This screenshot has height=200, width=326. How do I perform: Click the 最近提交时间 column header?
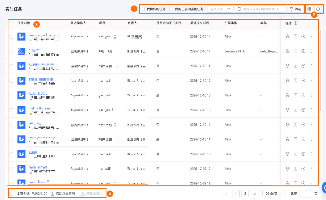[x=200, y=23]
